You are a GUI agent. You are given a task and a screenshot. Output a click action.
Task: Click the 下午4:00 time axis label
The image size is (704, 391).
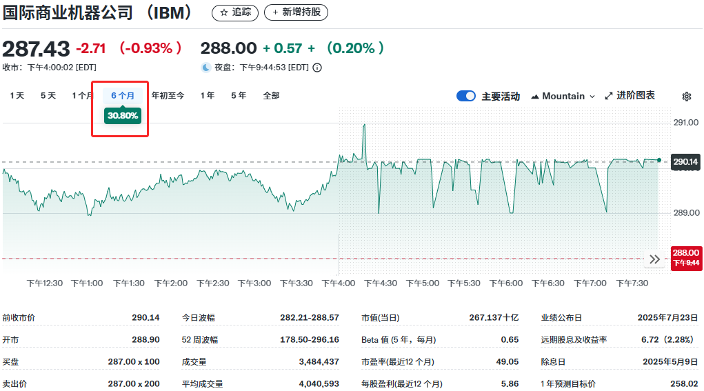339,283
